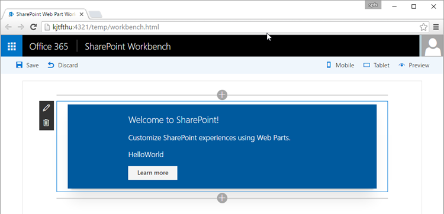Edit web part with pencil icon

click(x=46, y=108)
